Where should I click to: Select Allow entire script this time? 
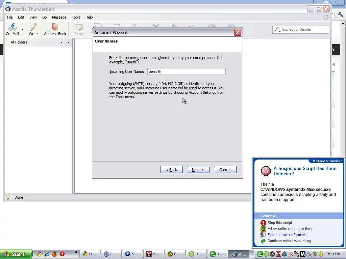pos(290,229)
